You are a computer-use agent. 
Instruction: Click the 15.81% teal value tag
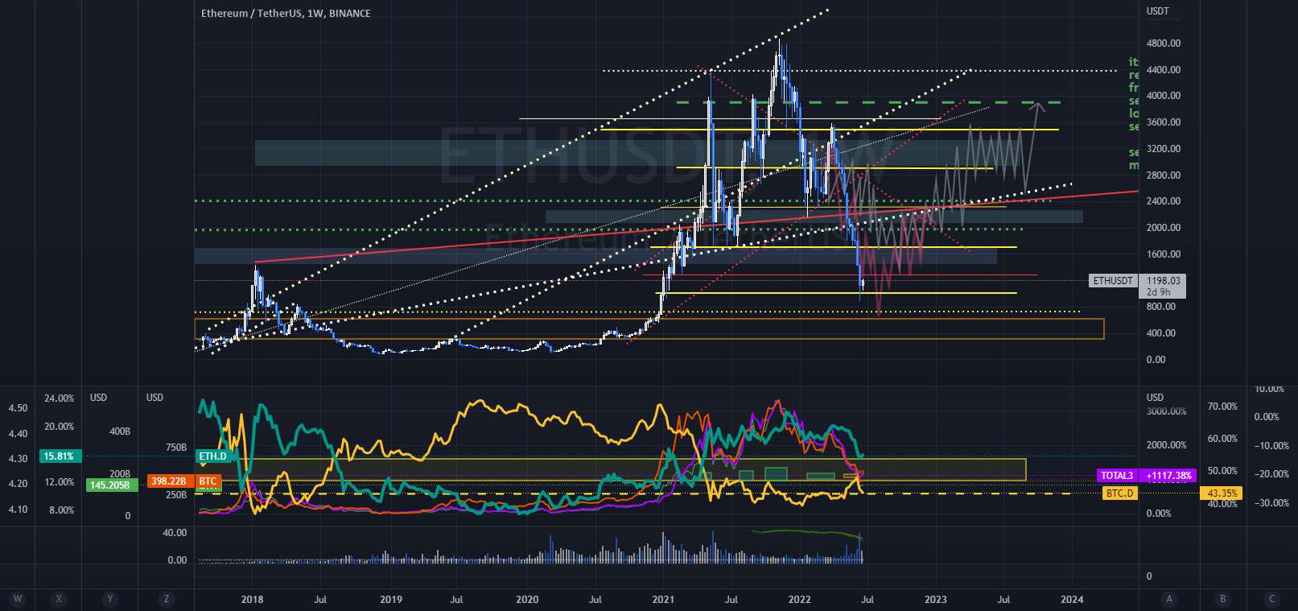click(60, 456)
